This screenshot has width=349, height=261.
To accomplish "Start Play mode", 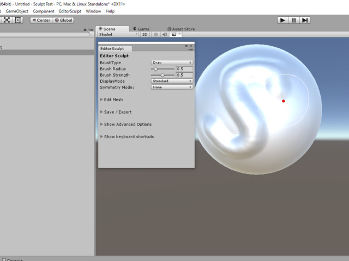I will tap(282, 21).
